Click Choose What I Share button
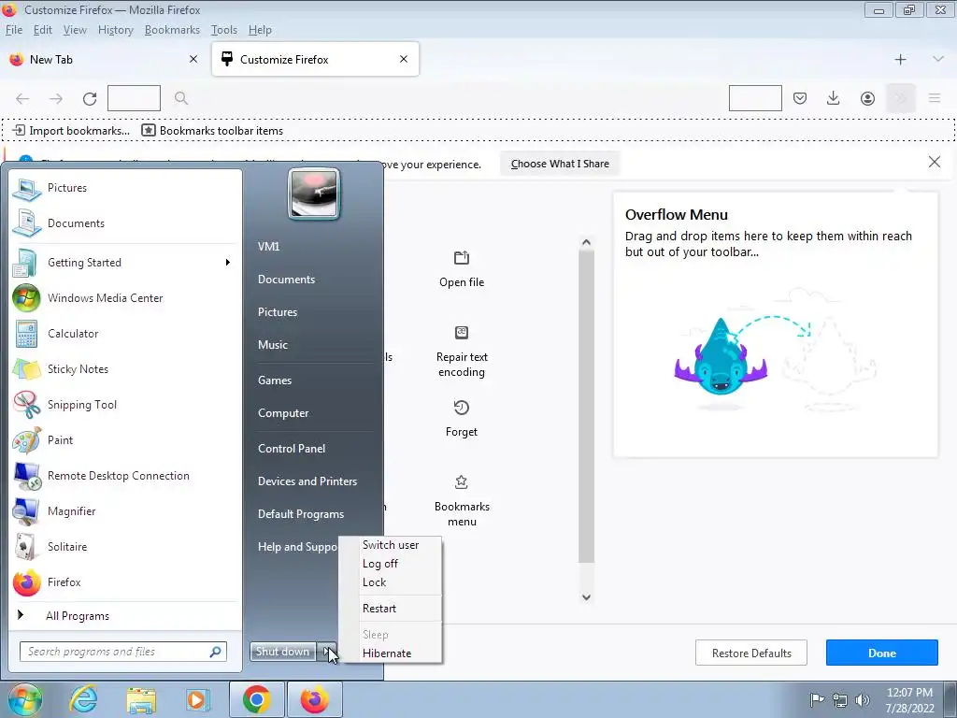The image size is (957, 718). [560, 164]
